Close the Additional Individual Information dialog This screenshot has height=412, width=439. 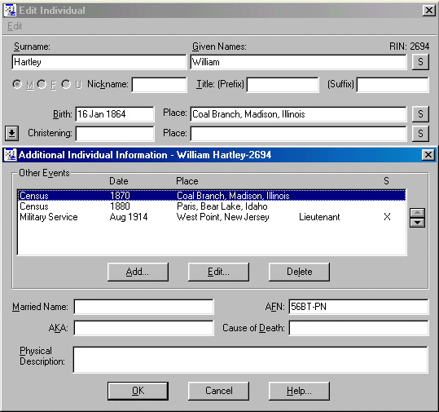point(428,155)
